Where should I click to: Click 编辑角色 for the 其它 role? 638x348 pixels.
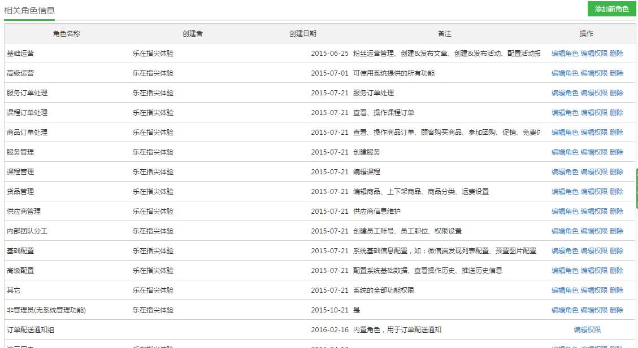click(x=565, y=290)
